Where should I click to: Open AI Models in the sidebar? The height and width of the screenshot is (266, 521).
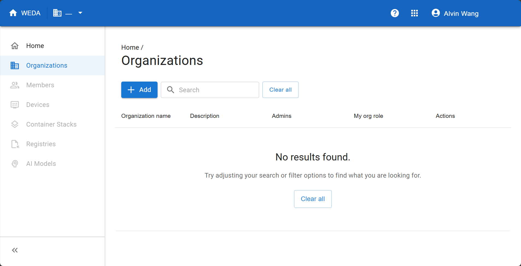point(52,164)
